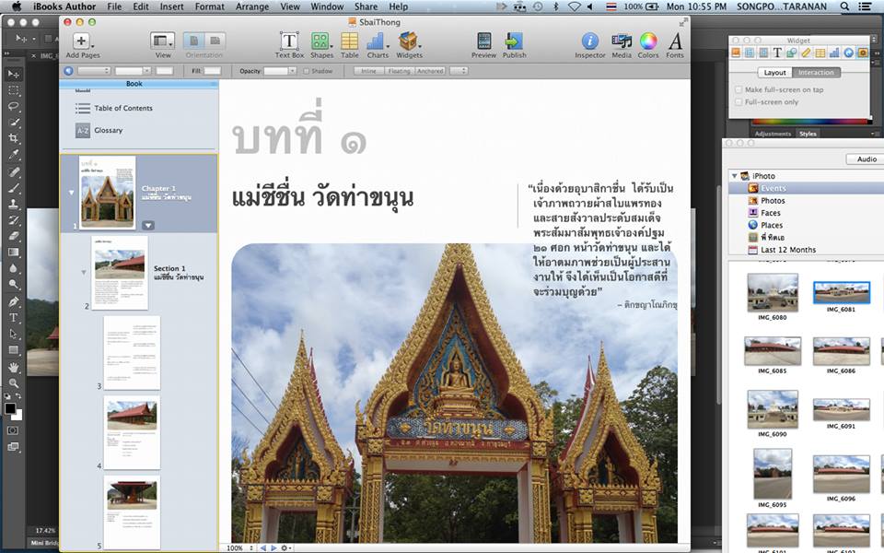Viewport: 884px width, 553px height.
Task: Click the Audio button in Media browser
Action: click(866, 159)
